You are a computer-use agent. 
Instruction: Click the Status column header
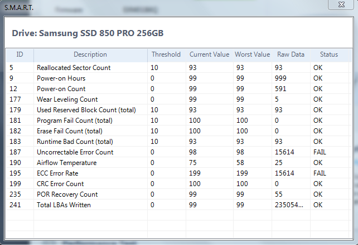pos(329,54)
